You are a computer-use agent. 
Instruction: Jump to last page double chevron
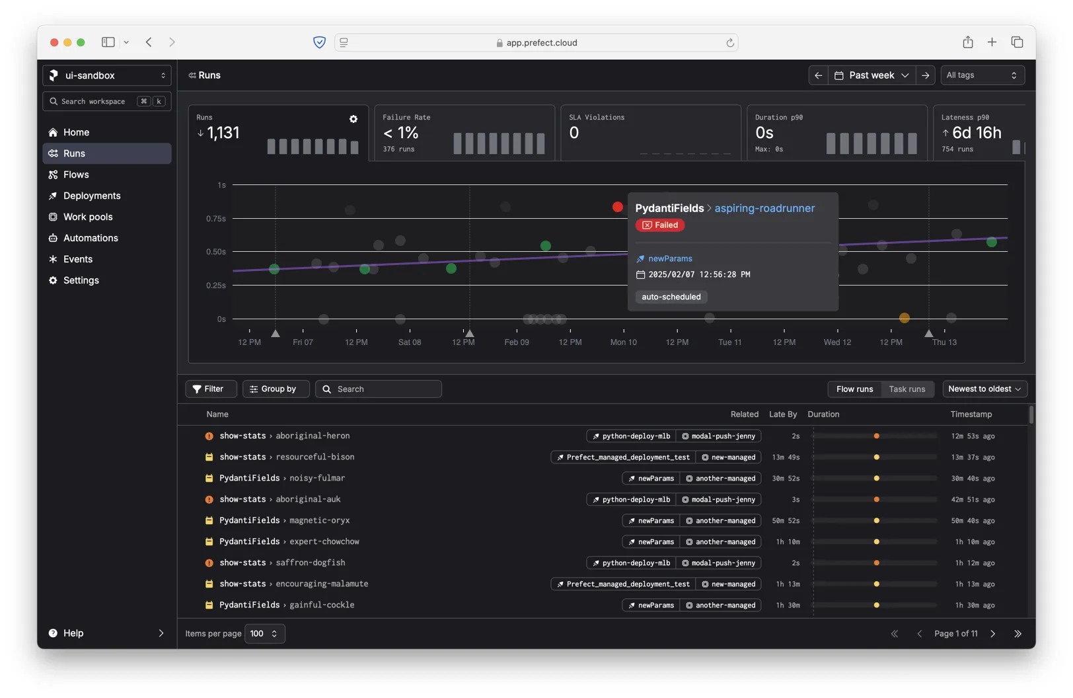pyautogui.click(x=1017, y=634)
